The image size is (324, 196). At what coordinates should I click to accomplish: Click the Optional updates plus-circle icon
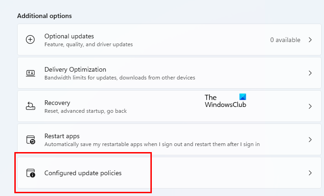coord(30,40)
